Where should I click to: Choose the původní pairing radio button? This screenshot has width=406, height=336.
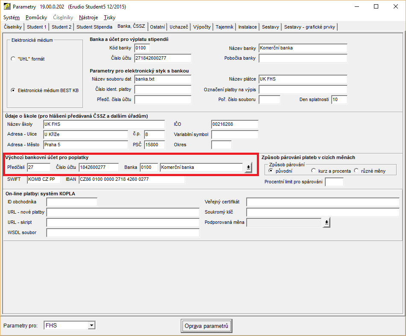(x=270, y=171)
